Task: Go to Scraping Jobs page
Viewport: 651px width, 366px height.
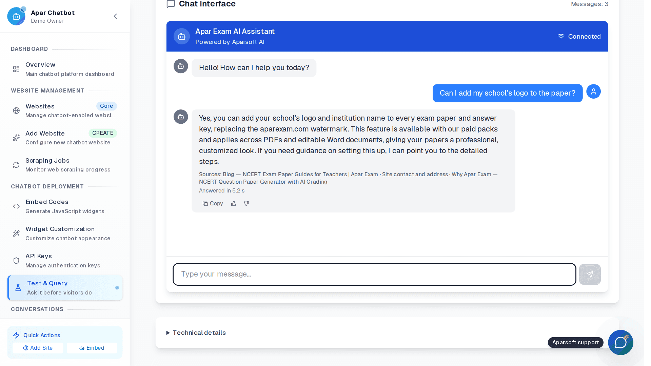Action: pyautogui.click(x=65, y=165)
